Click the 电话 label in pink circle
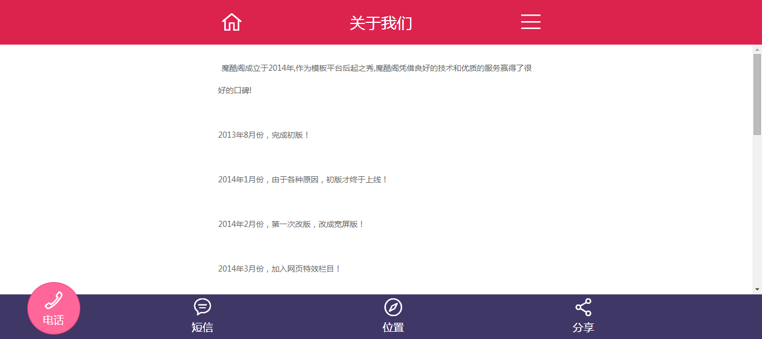762x339 pixels. (54, 320)
